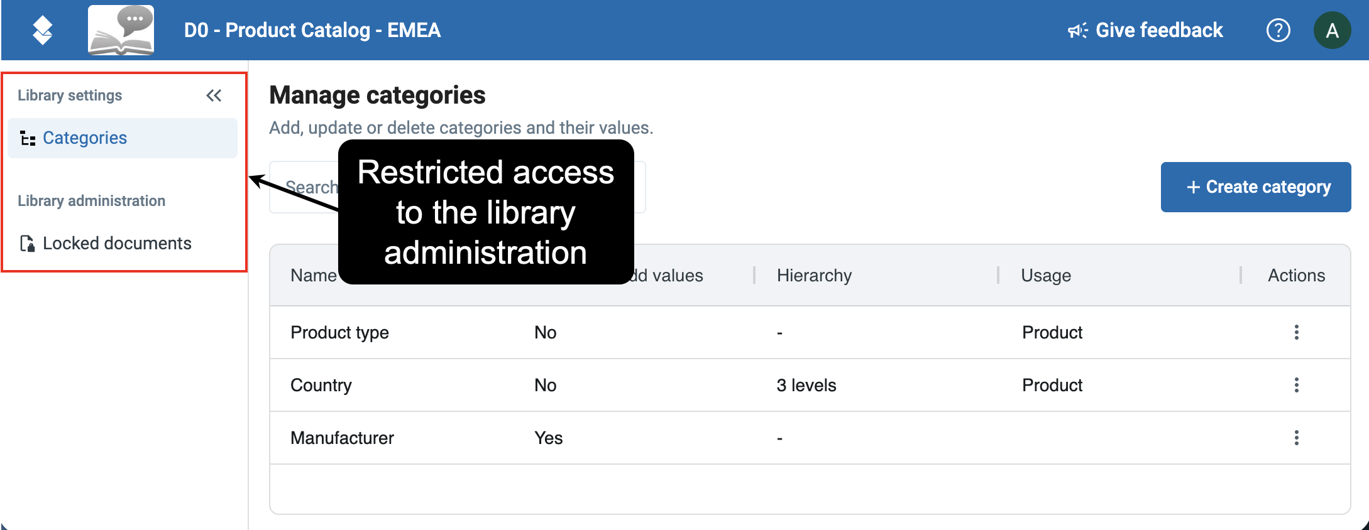Viewport: 1369px width, 530px height.
Task: Click the Usage column header
Action: click(1046, 275)
